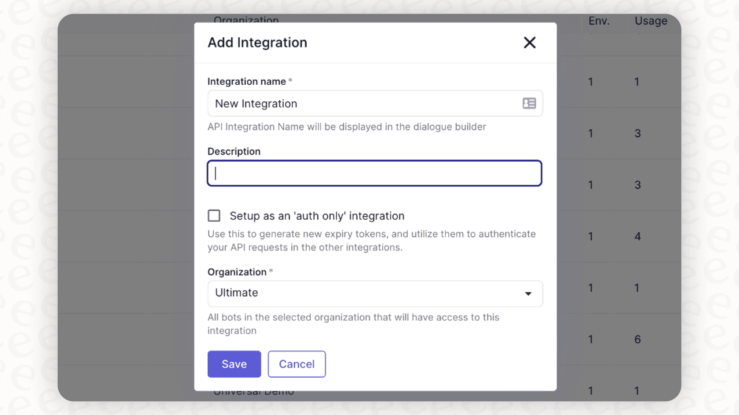Click the Organization column header behind dialog

(246, 19)
